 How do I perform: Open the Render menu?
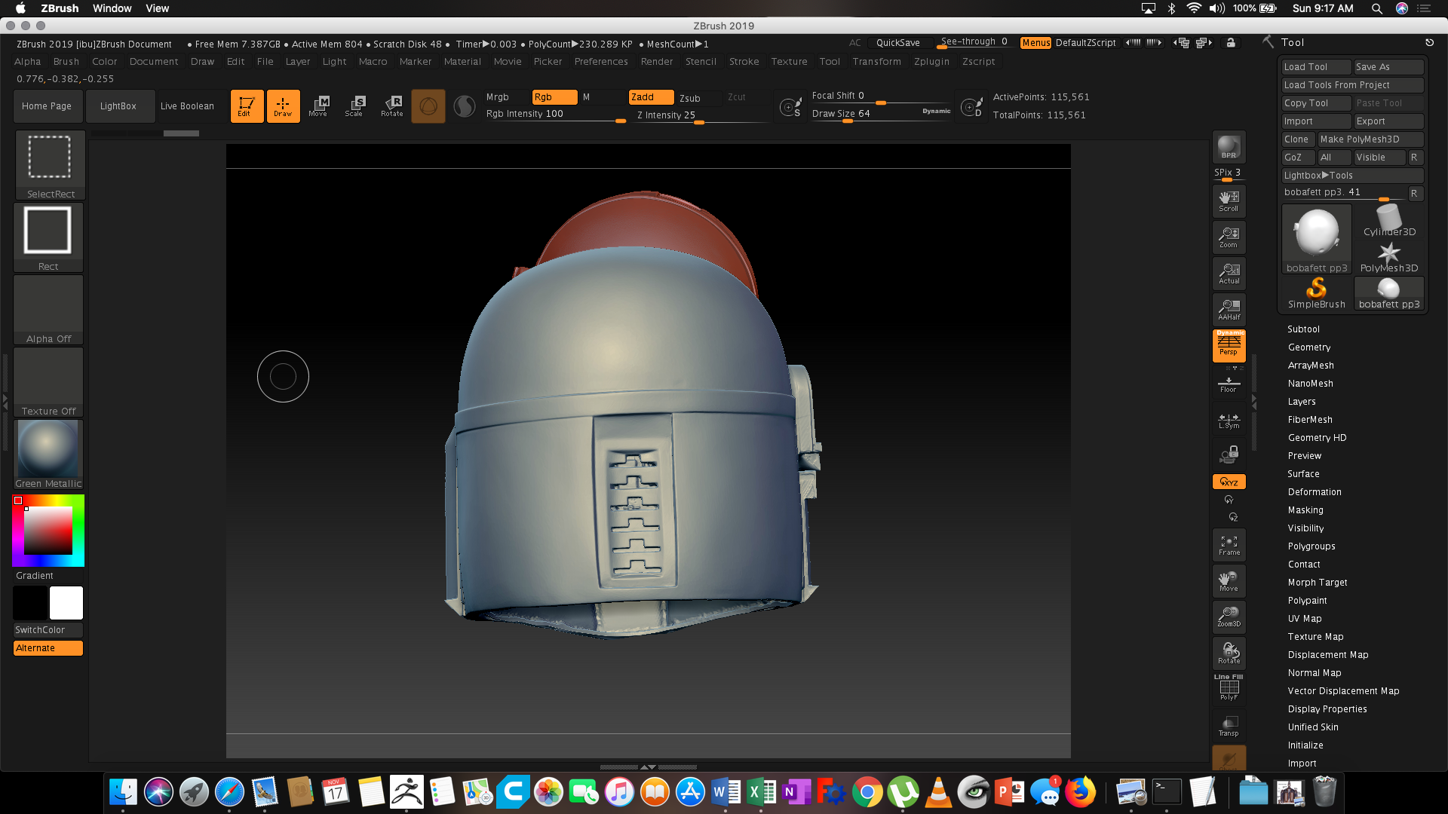pos(657,62)
